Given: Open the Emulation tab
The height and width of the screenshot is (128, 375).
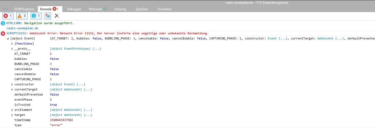Looking at the screenshot, I should click(165, 9).
